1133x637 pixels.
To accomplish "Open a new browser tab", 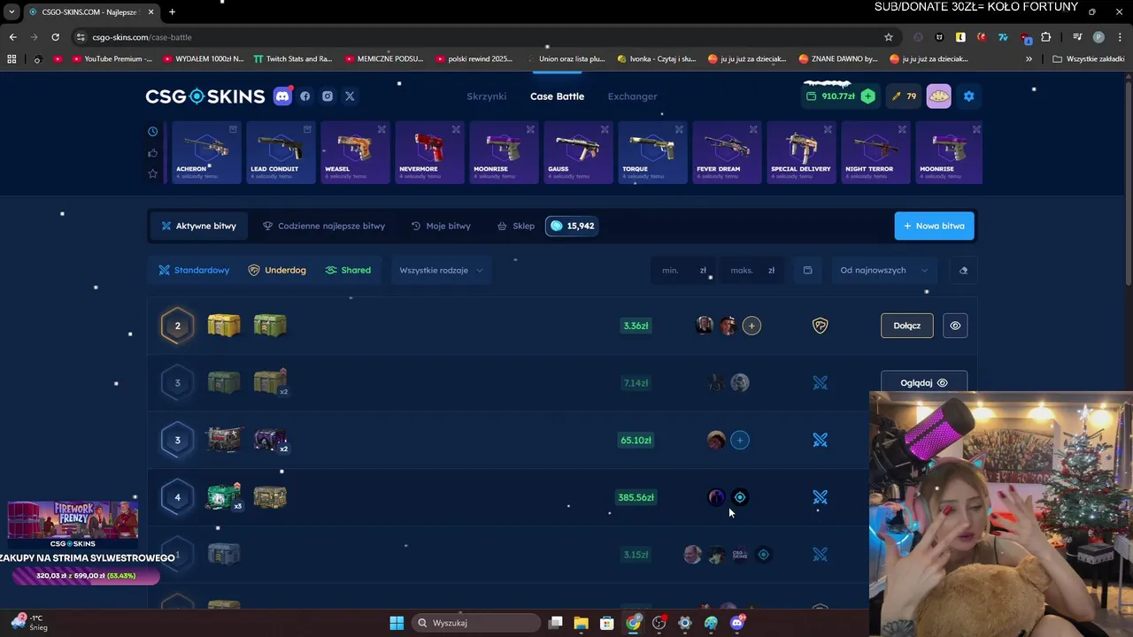I will coord(172,12).
